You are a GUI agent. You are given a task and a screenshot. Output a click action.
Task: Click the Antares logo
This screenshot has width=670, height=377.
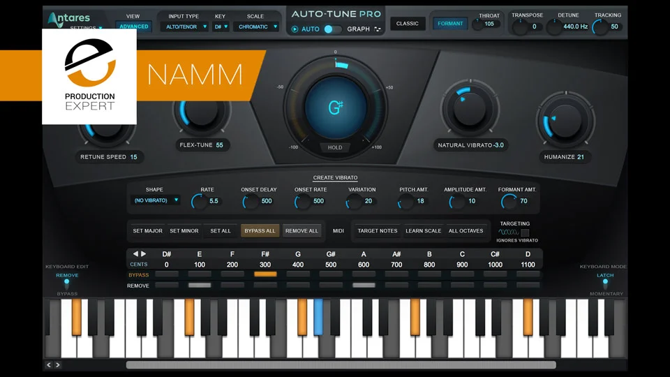click(x=70, y=18)
